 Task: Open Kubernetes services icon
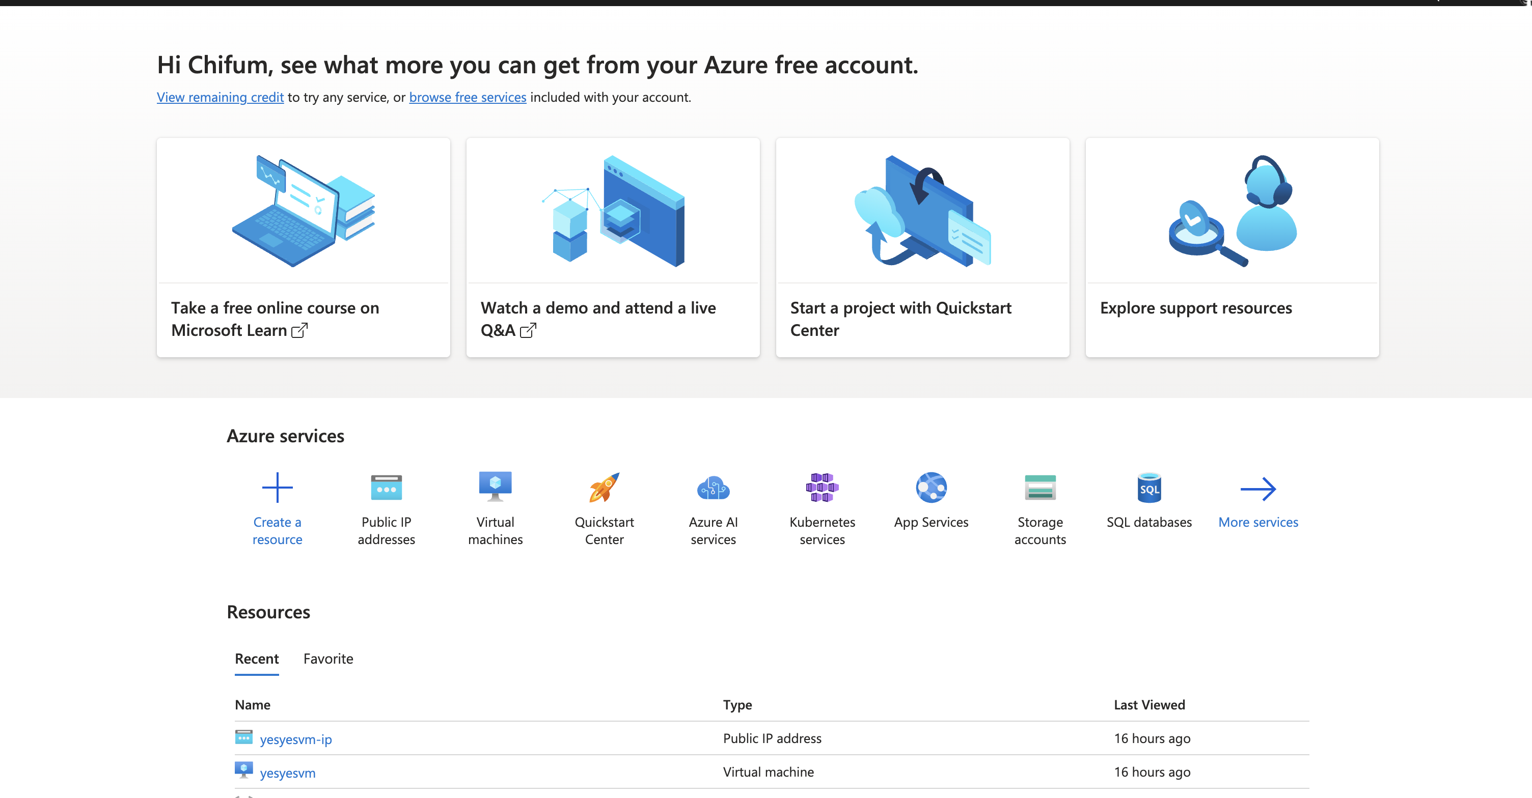(822, 488)
